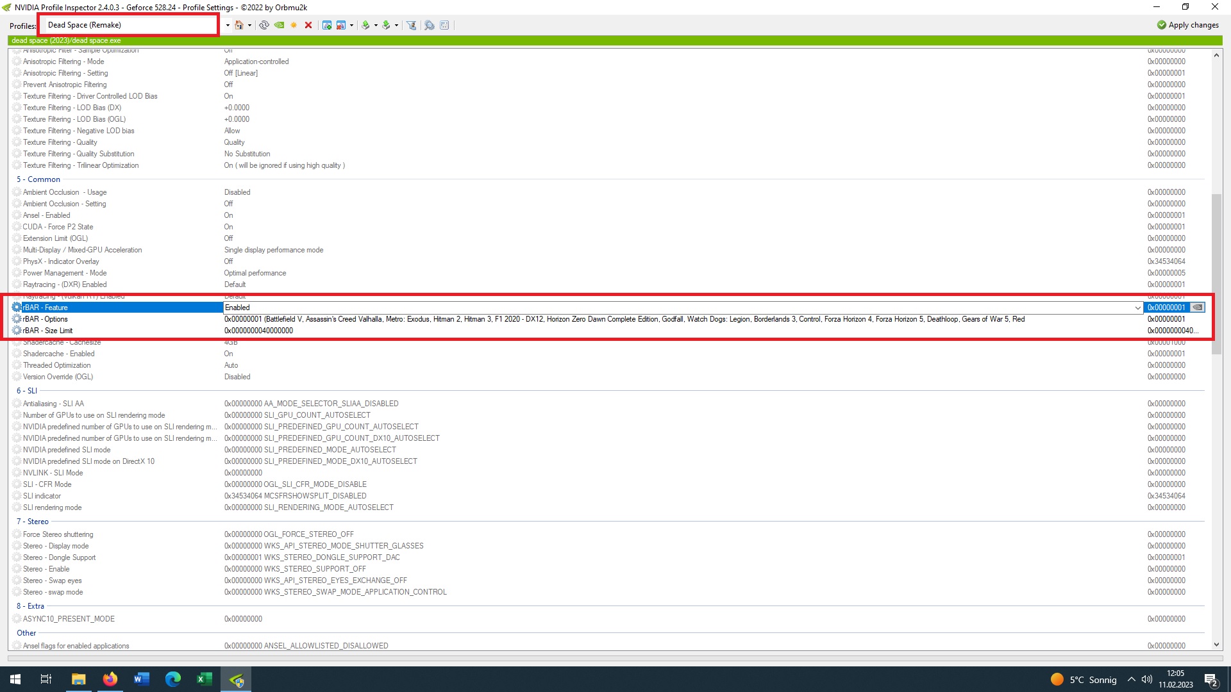
Task: Launch Excel from the taskbar
Action: coord(205,679)
